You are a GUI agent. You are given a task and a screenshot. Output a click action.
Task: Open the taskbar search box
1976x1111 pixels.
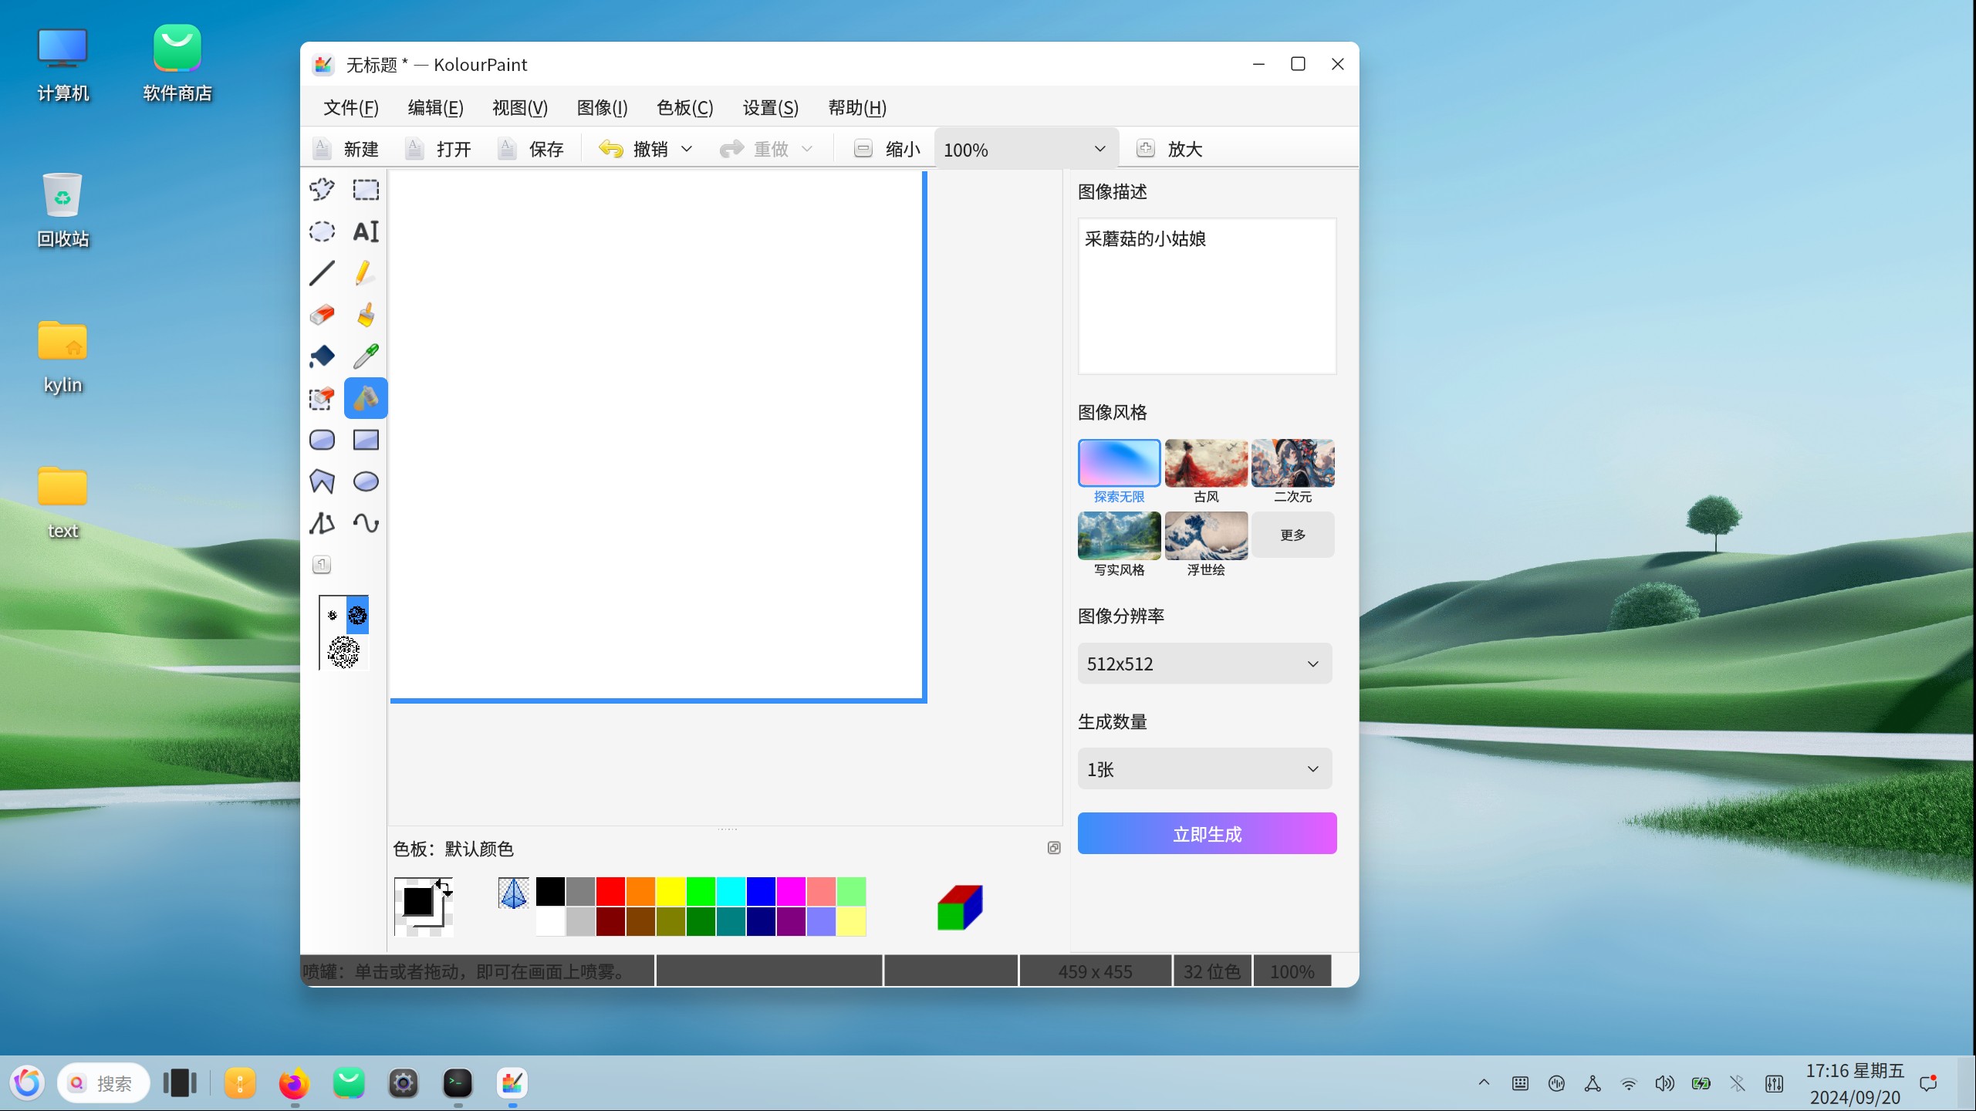tap(103, 1083)
